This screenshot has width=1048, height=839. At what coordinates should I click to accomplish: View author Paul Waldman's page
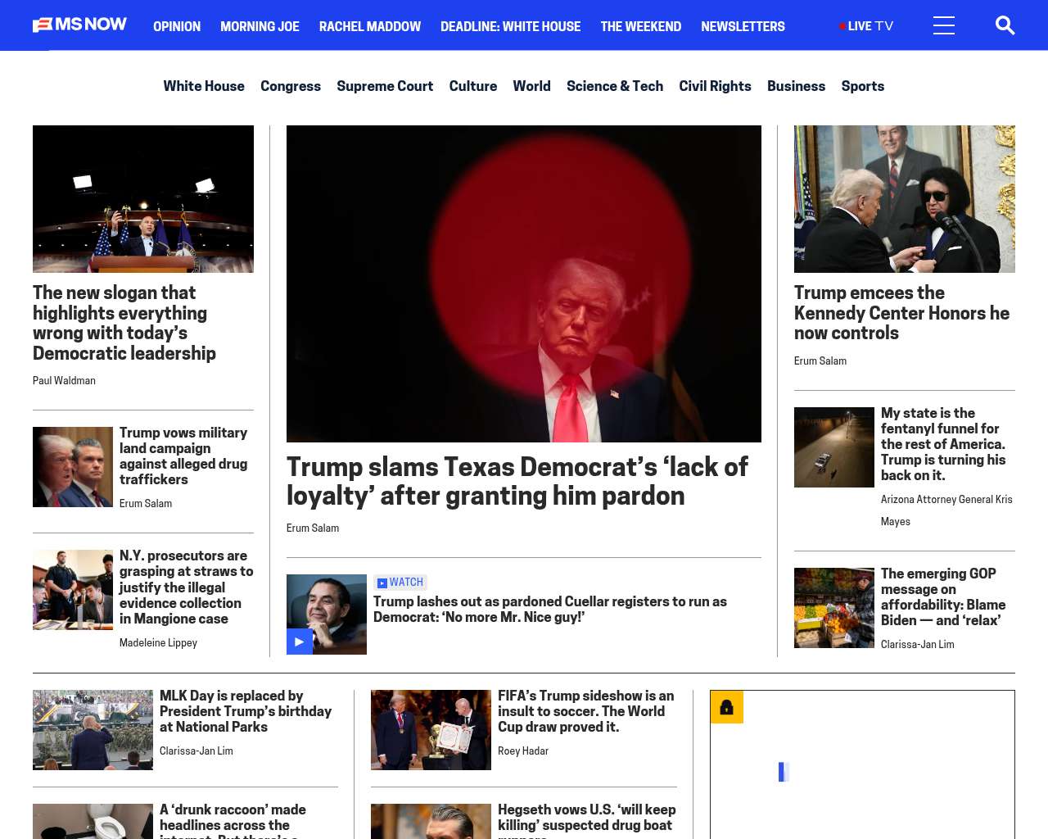pyautogui.click(x=64, y=381)
